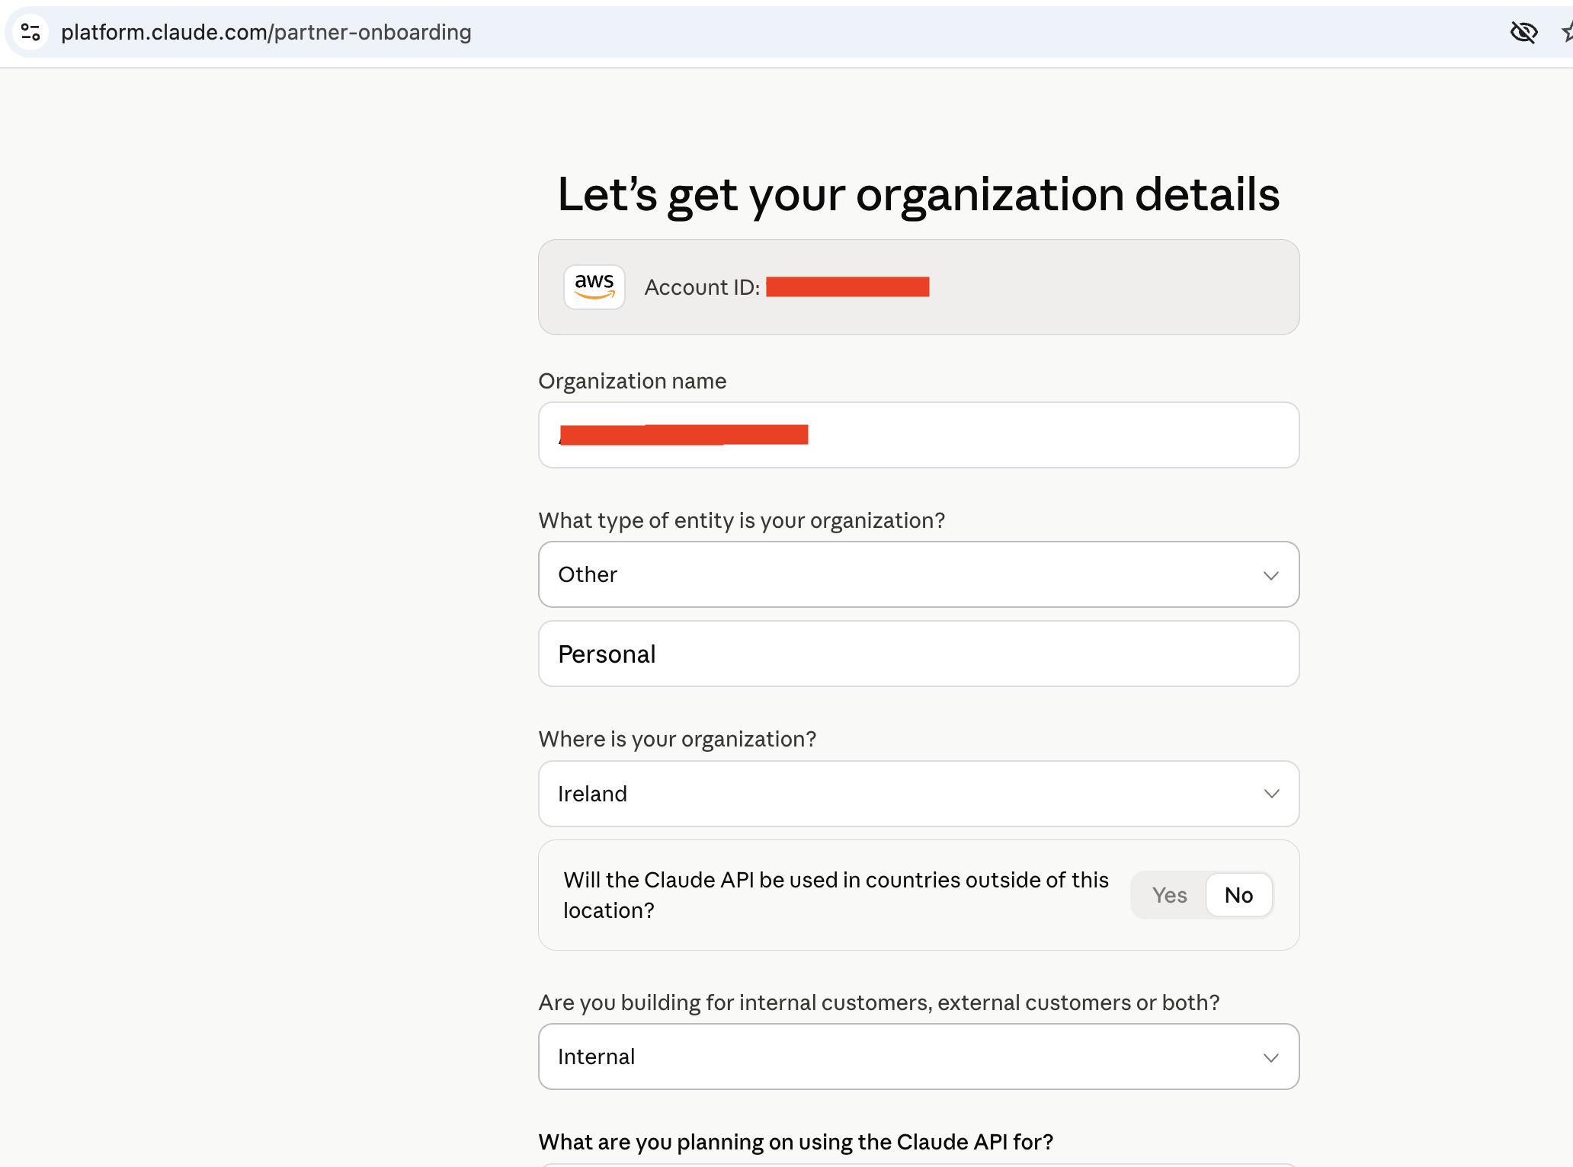
Task: Click the chevron on the Internal dropdown
Action: tap(1270, 1057)
